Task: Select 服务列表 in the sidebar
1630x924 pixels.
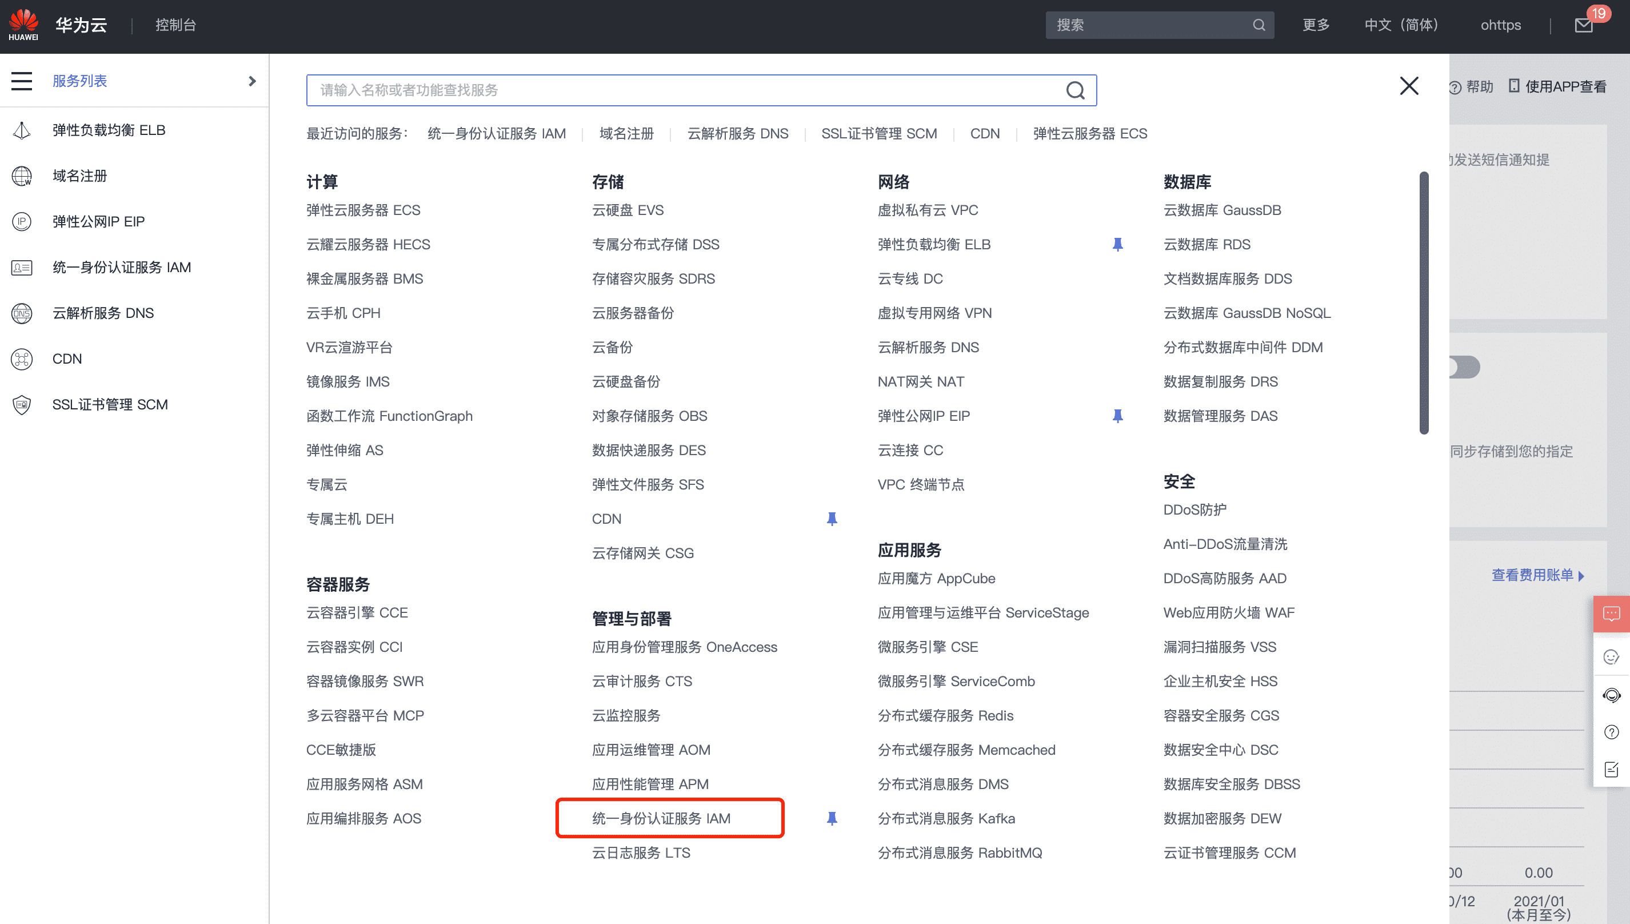Action: tap(80, 81)
